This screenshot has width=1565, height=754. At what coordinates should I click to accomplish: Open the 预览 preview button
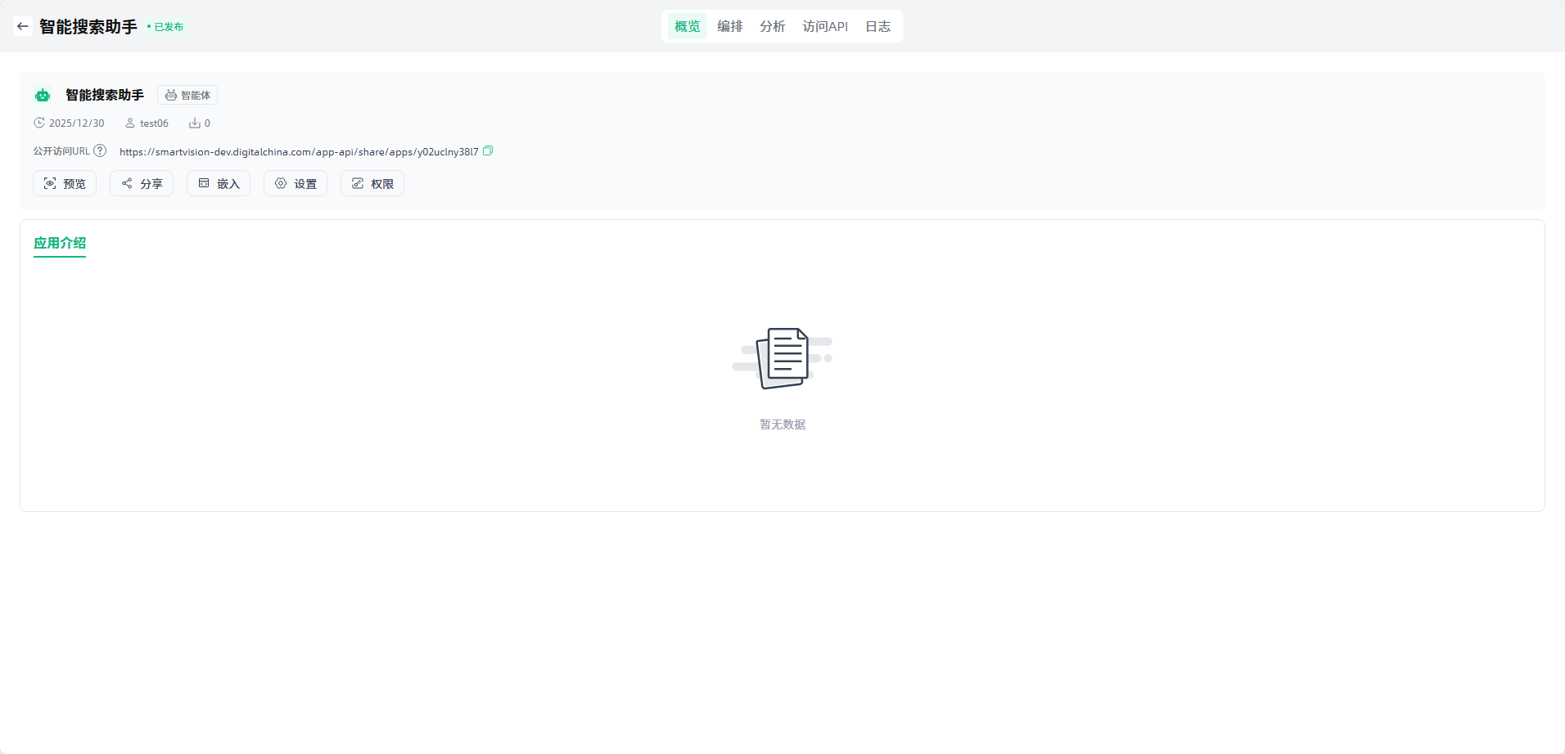click(x=65, y=183)
